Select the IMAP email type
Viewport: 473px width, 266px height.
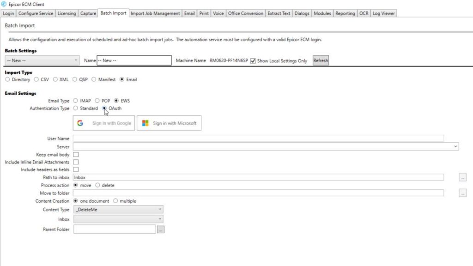(x=76, y=101)
